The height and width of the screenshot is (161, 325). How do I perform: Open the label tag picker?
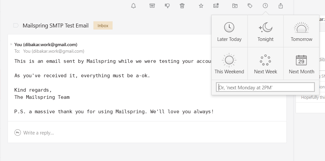coord(250,6)
